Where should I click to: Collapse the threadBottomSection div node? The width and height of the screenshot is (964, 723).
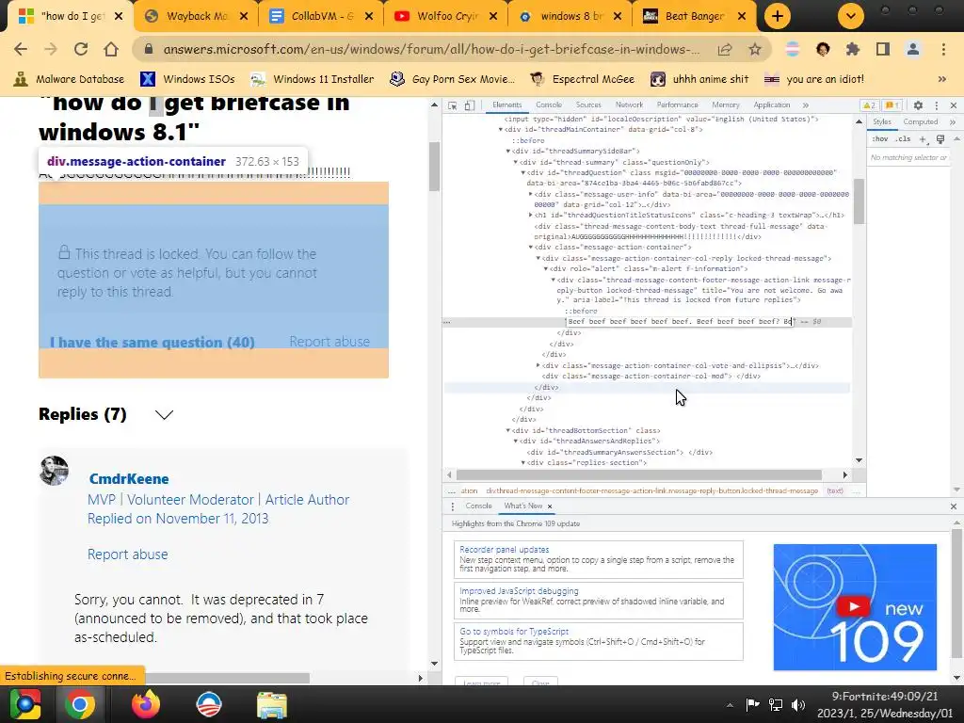507,430
